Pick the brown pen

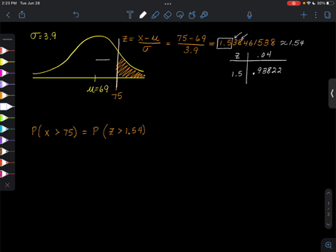[7, 151]
